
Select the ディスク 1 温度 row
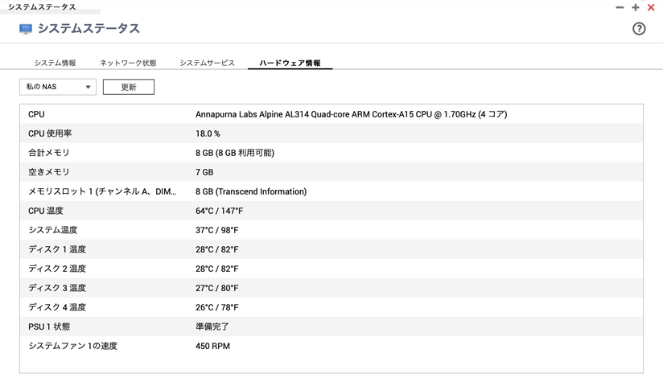pyautogui.click(x=331, y=249)
